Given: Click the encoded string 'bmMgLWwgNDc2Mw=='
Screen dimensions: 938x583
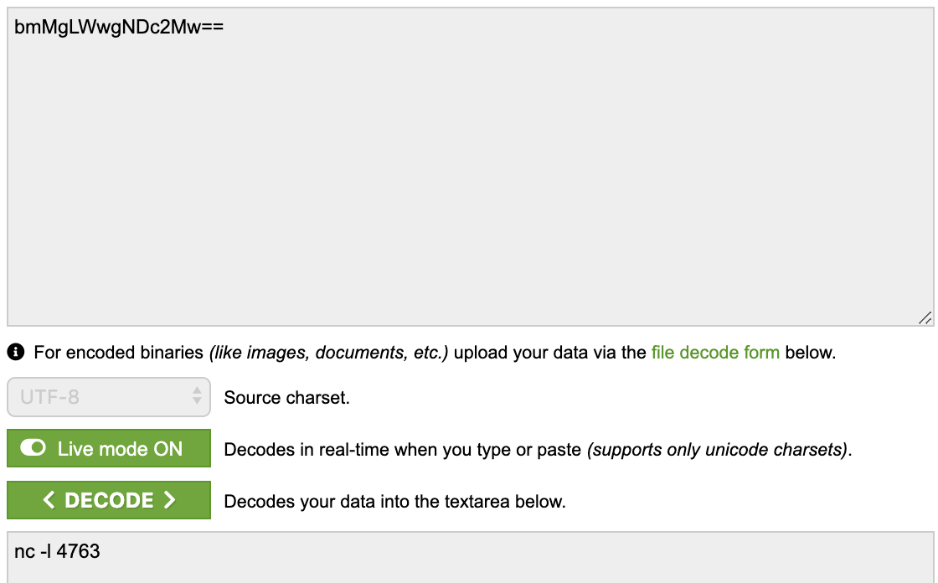Looking at the screenshot, I should point(119,27).
